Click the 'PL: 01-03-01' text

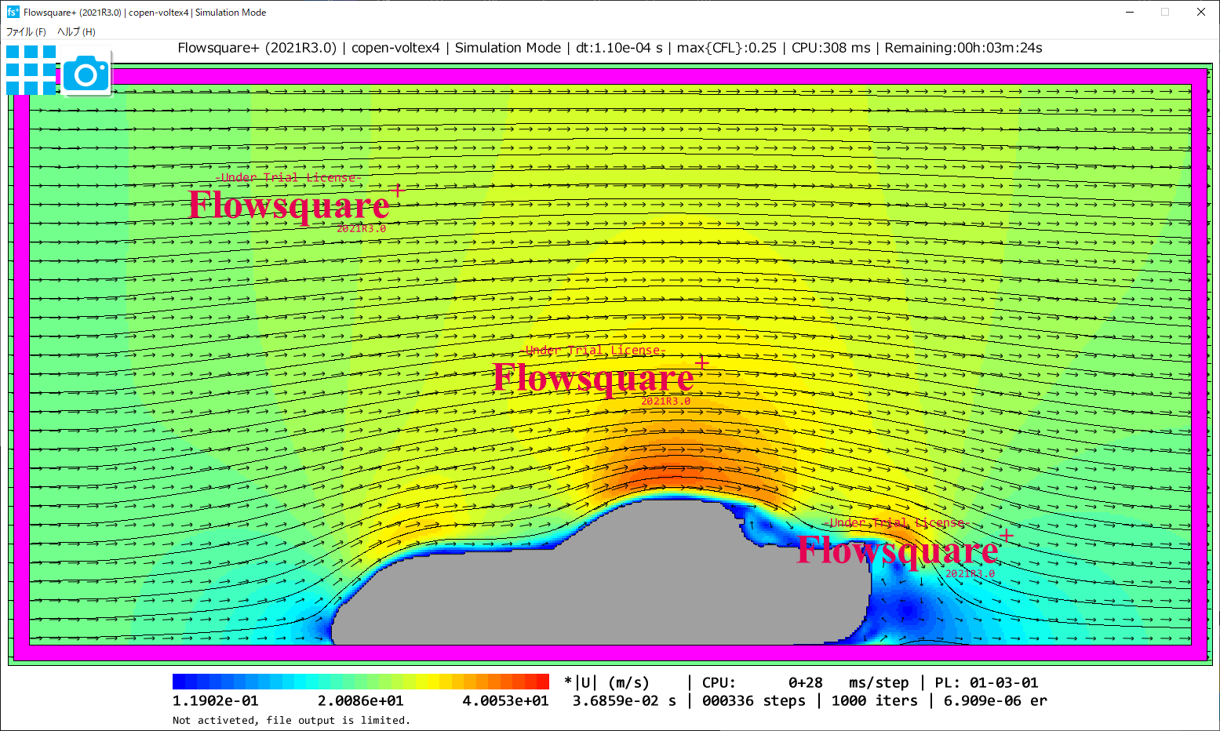click(986, 682)
